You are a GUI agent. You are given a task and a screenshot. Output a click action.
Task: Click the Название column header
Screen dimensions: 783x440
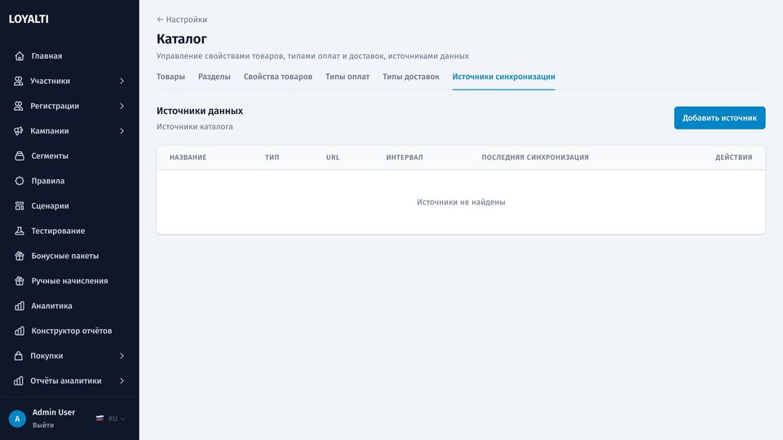click(x=188, y=157)
